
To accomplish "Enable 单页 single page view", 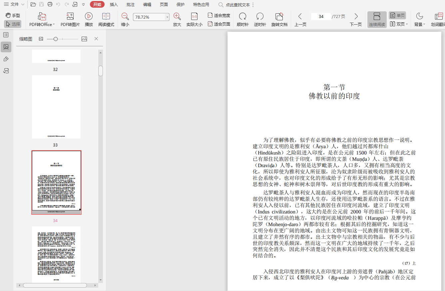I will (397, 15).
